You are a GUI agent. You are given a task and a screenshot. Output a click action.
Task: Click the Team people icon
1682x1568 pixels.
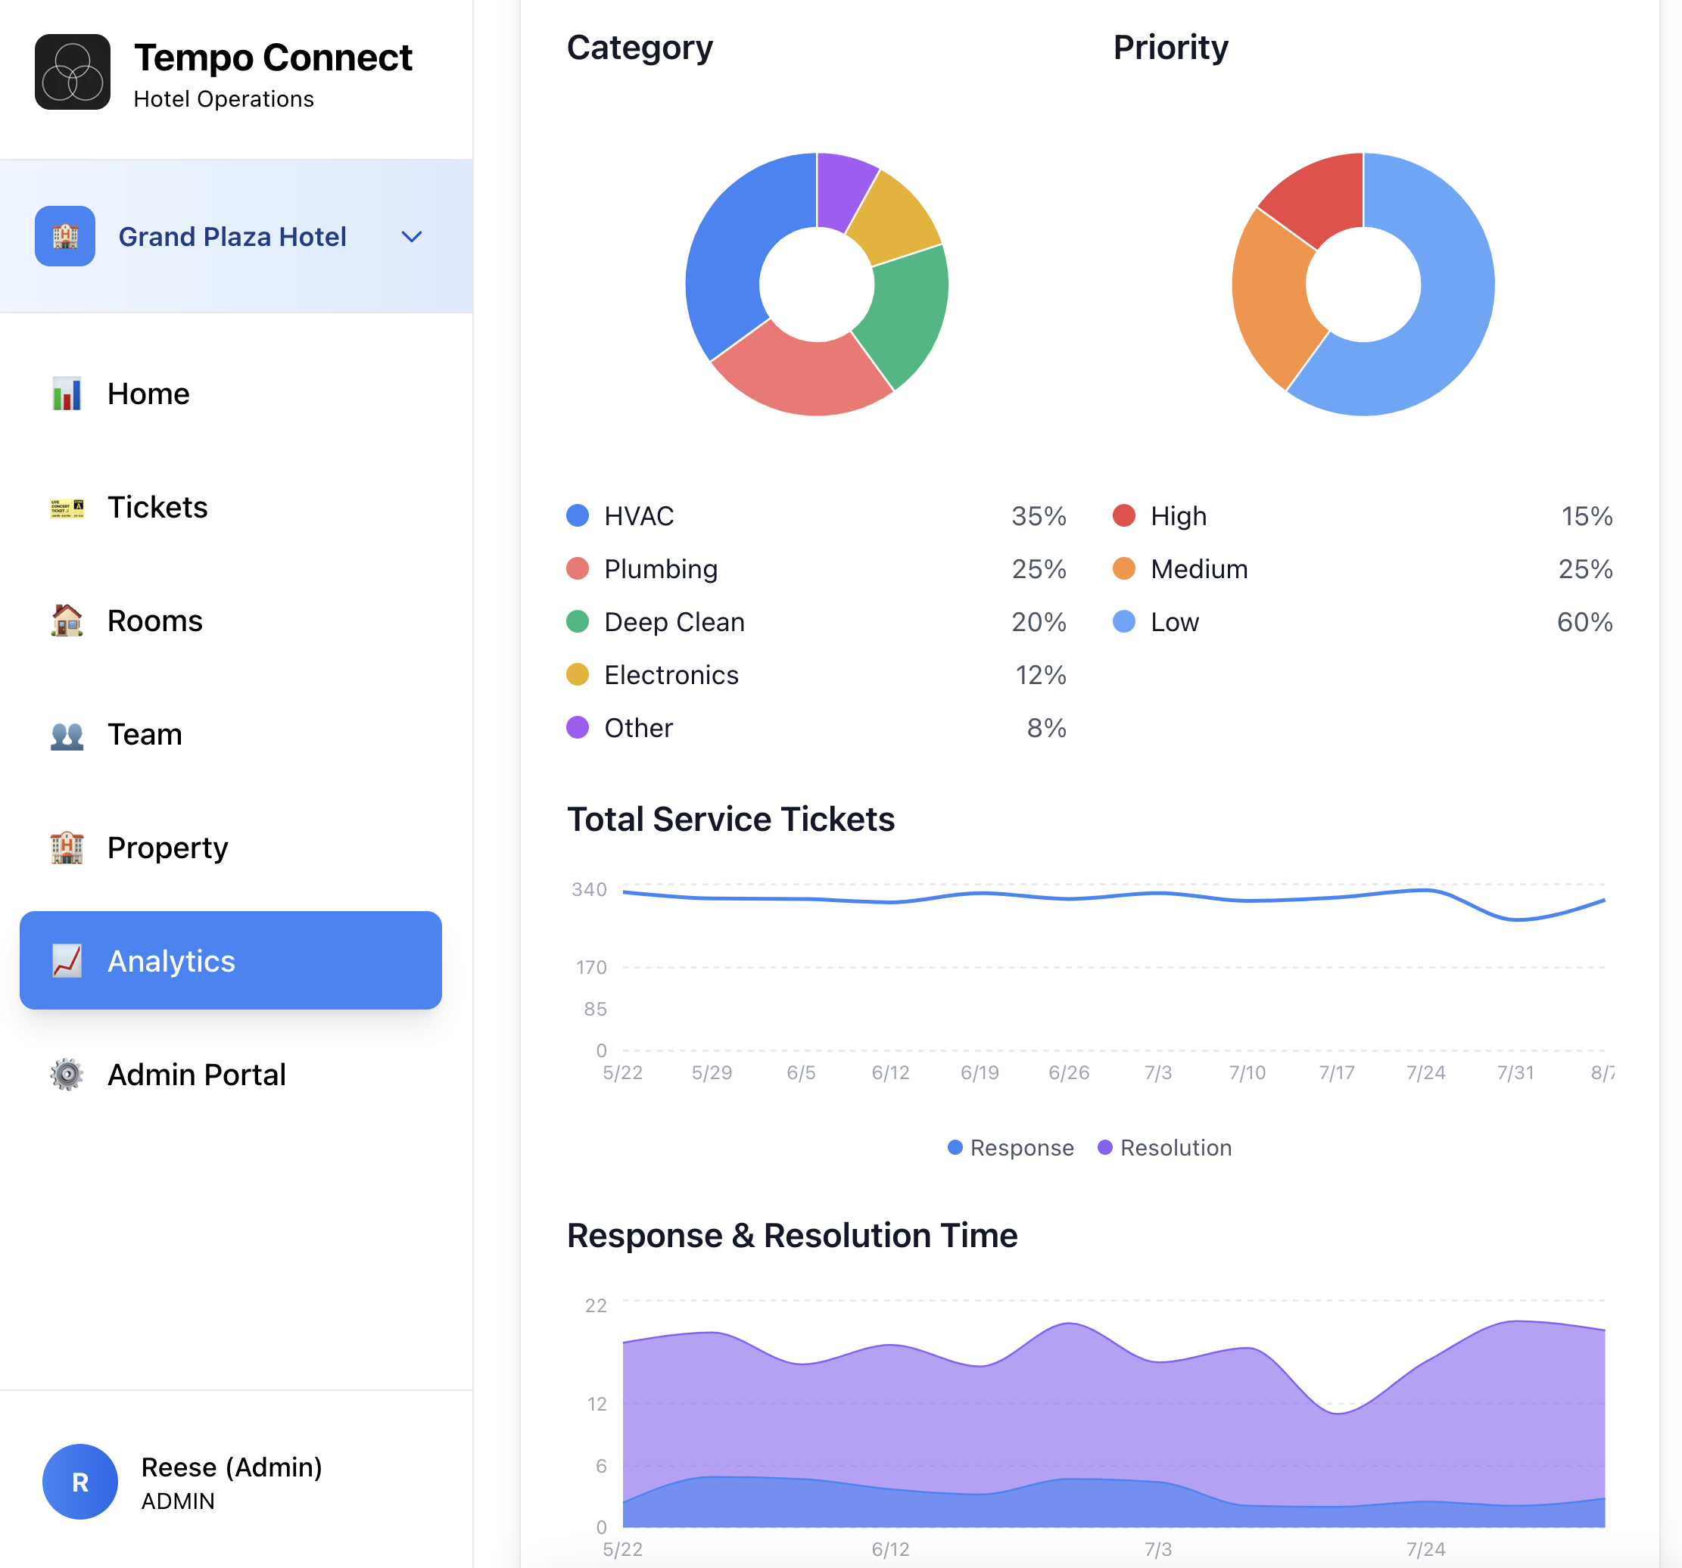67,734
